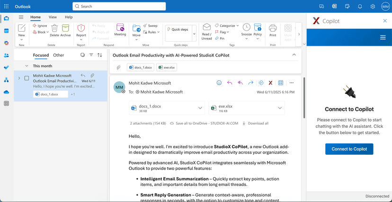Open the notifications bell icon

pyautogui.click(x=360, y=6)
